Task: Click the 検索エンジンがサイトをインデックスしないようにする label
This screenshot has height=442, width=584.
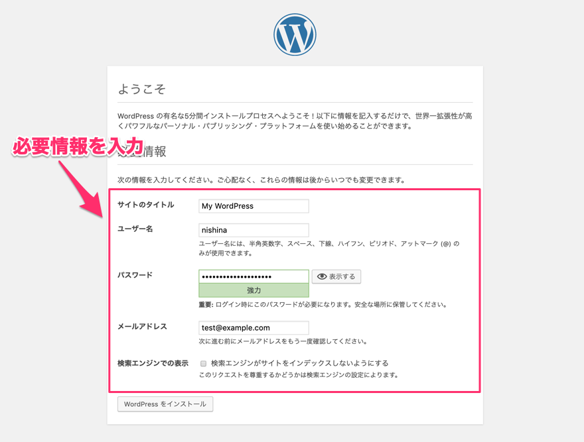Action: pyautogui.click(x=299, y=363)
